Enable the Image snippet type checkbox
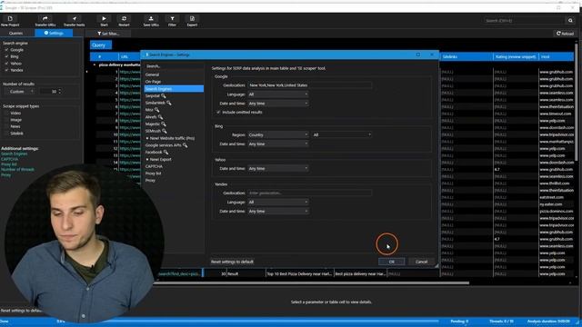Viewport: 582px width, 327px height. 6,120
